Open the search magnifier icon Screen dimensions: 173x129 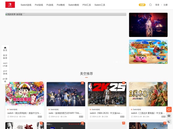(151, 5)
